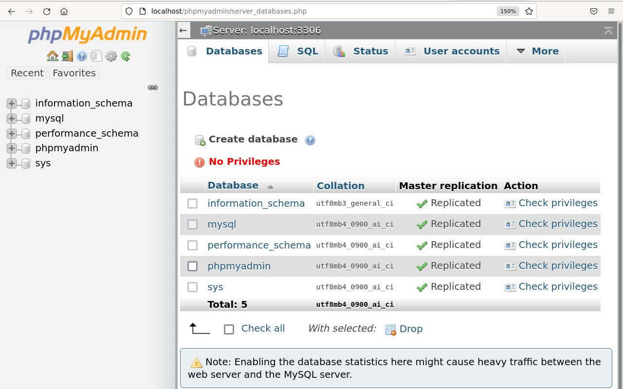Tick the phpmyadmin database checkbox
This screenshot has height=389, width=623.
coord(193,266)
